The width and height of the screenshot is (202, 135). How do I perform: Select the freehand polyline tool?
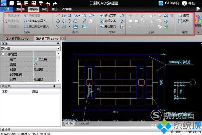64,16
